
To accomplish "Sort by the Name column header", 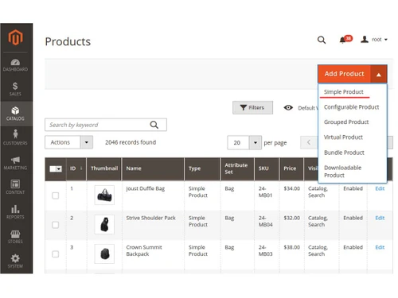I will click(x=153, y=168).
